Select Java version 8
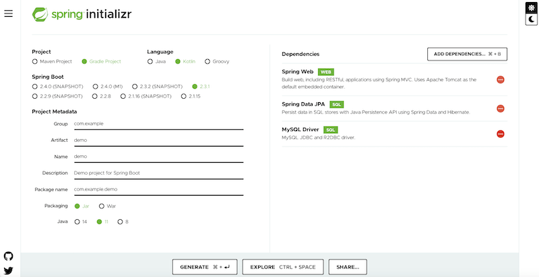 click(123, 222)
